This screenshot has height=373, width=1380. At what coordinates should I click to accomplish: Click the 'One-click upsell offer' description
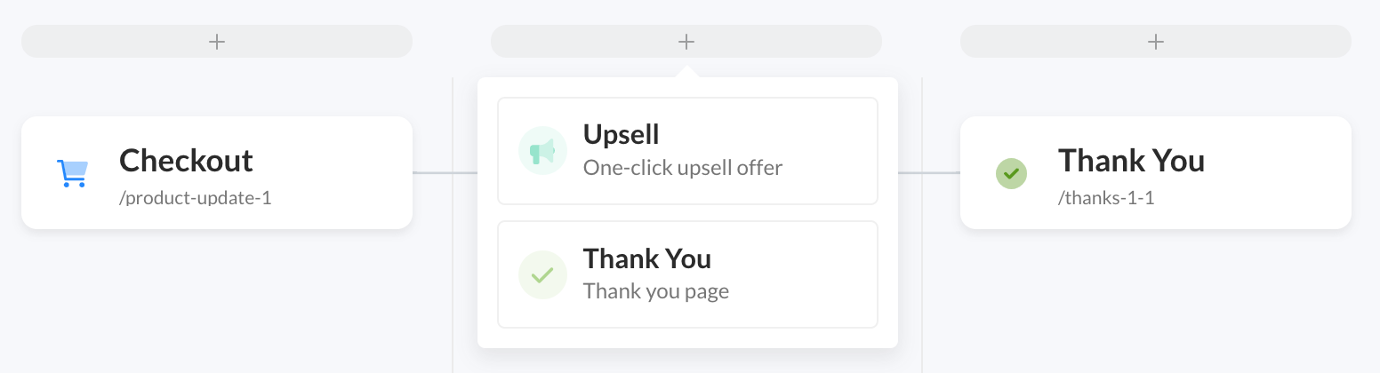pos(683,167)
